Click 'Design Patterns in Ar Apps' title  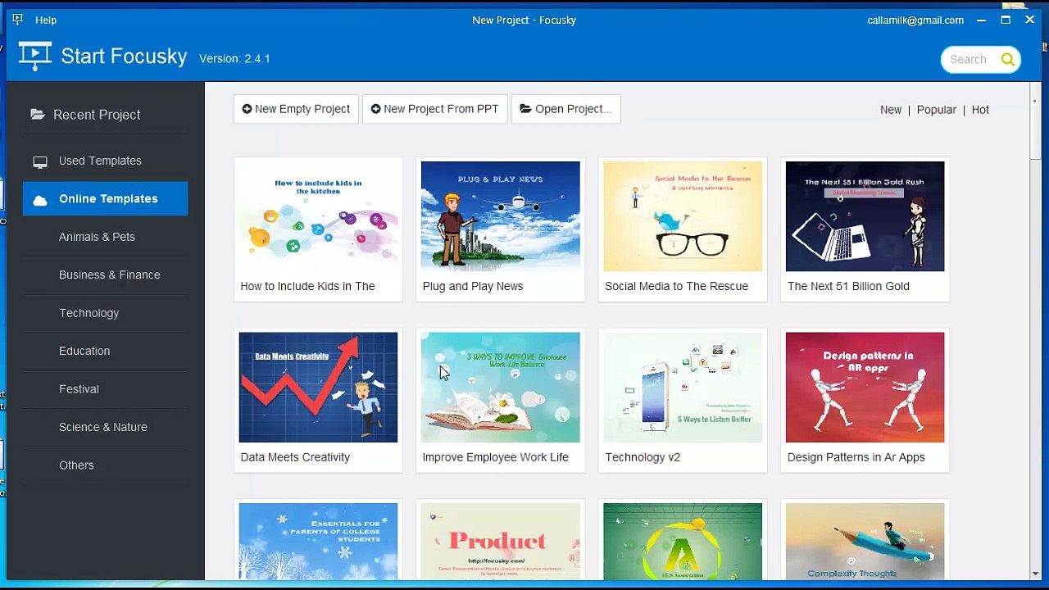pyautogui.click(x=856, y=457)
